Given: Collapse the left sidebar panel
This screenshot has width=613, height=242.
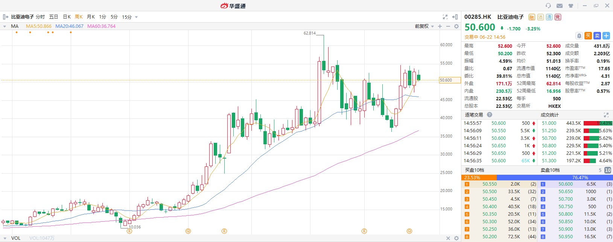Looking at the screenshot, I should point(5,17).
